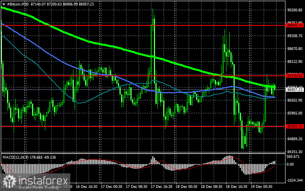Viewport: 305px width, 191px height.
Task: Select the red 85392.41 price level label
Action: pos(295,127)
